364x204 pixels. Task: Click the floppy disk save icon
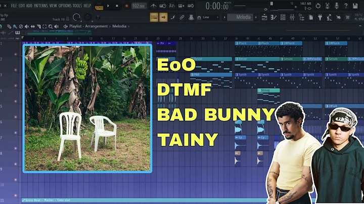click(x=355, y=6)
